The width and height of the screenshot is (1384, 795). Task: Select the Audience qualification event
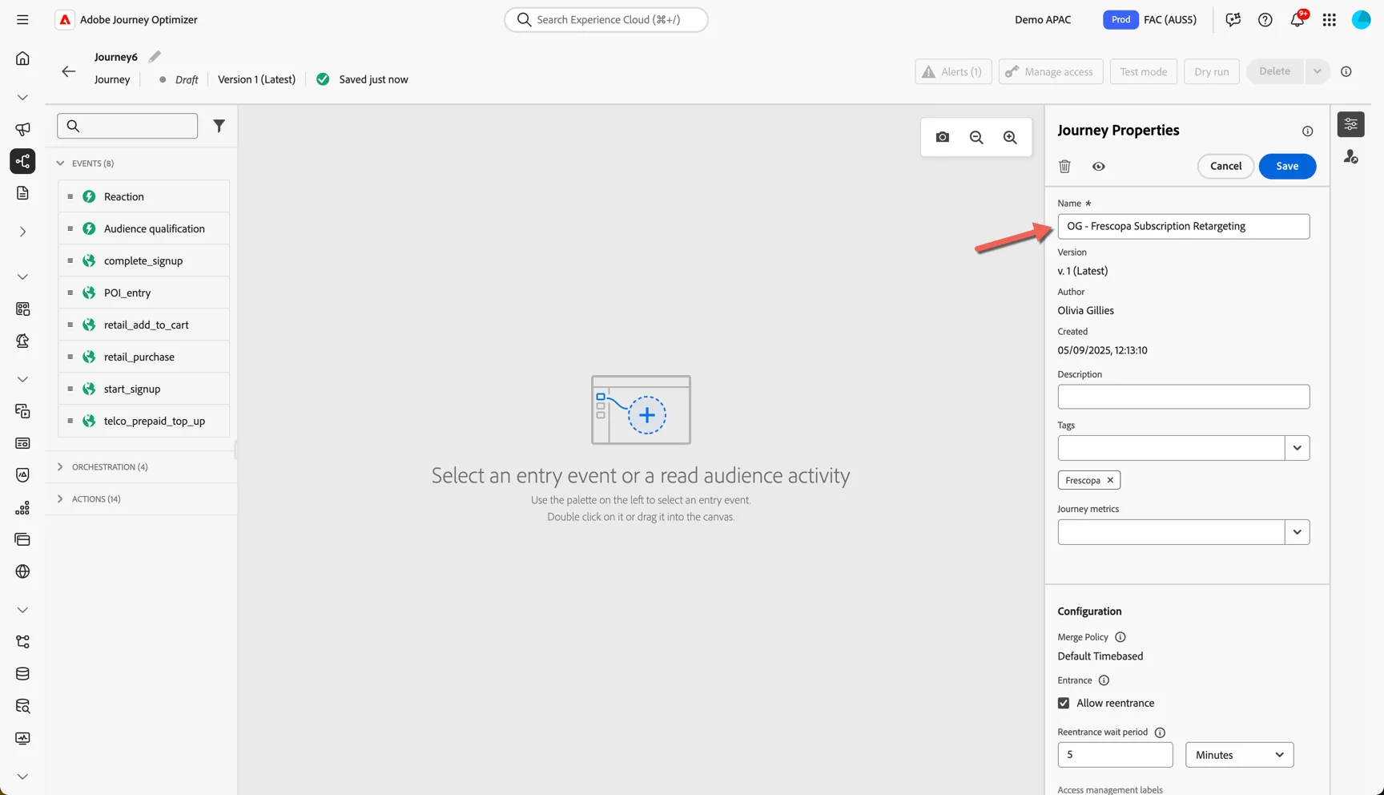tap(144, 228)
